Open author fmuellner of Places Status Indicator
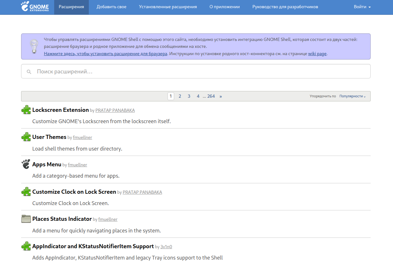 pos(108,219)
